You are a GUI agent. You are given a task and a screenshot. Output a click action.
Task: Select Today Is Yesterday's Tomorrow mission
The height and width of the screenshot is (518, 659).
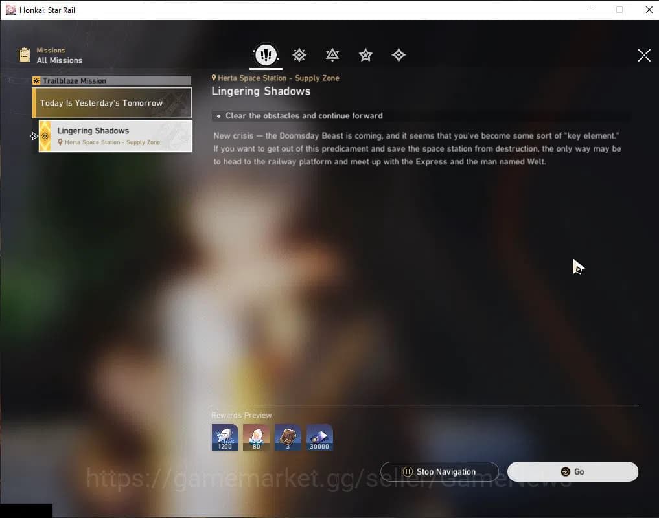point(112,103)
